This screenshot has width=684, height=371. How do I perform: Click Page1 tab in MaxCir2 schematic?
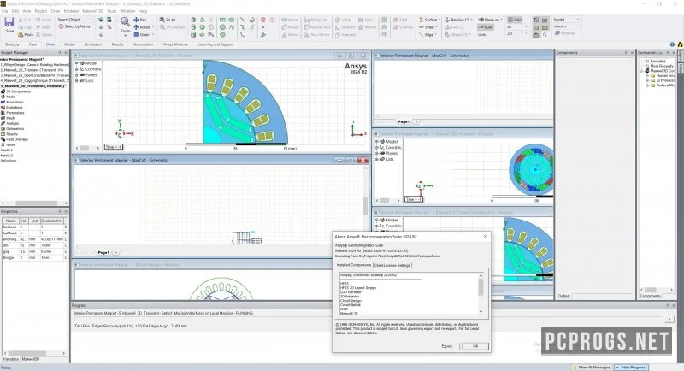click(x=403, y=121)
